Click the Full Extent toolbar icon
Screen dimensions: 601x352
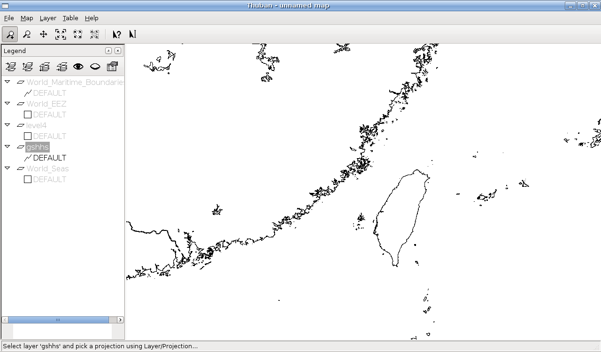tap(61, 34)
